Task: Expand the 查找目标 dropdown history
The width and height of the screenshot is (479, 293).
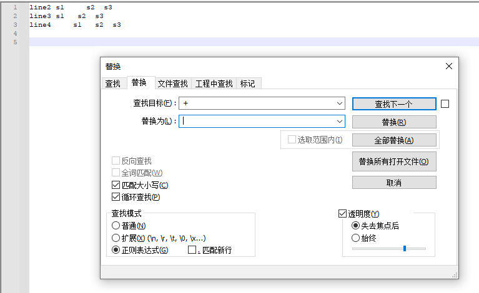Action: [x=340, y=103]
